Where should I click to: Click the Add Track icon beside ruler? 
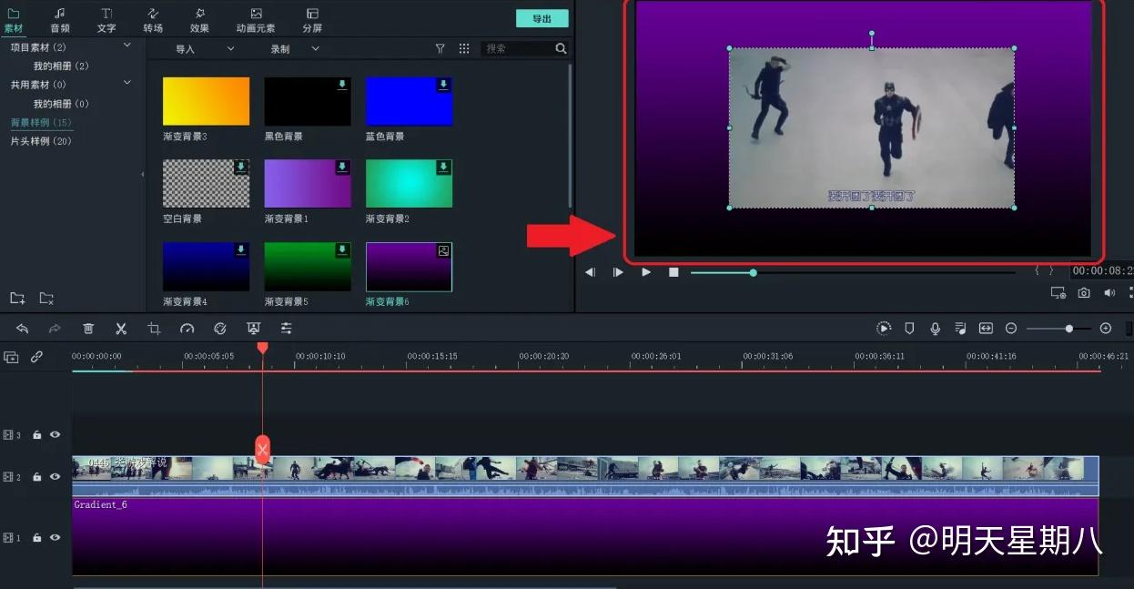click(x=11, y=357)
